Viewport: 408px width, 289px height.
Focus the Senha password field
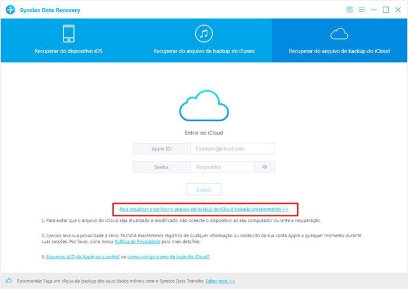point(223,167)
